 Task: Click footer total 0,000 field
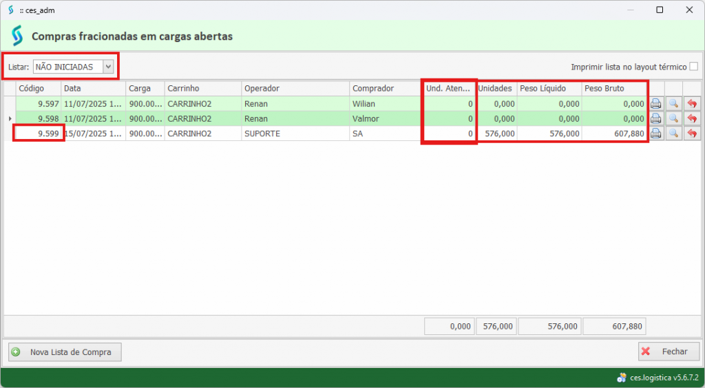[449, 327]
